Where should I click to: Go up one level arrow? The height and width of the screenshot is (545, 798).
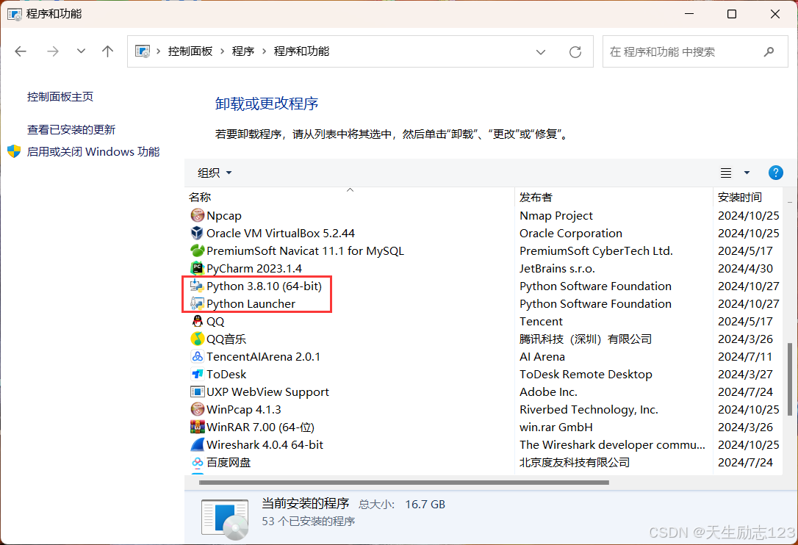[x=107, y=51]
